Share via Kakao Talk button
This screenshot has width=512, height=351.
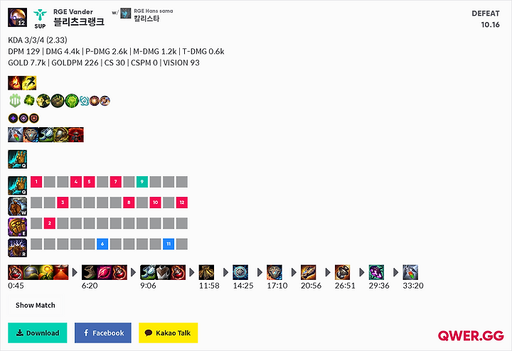168,333
